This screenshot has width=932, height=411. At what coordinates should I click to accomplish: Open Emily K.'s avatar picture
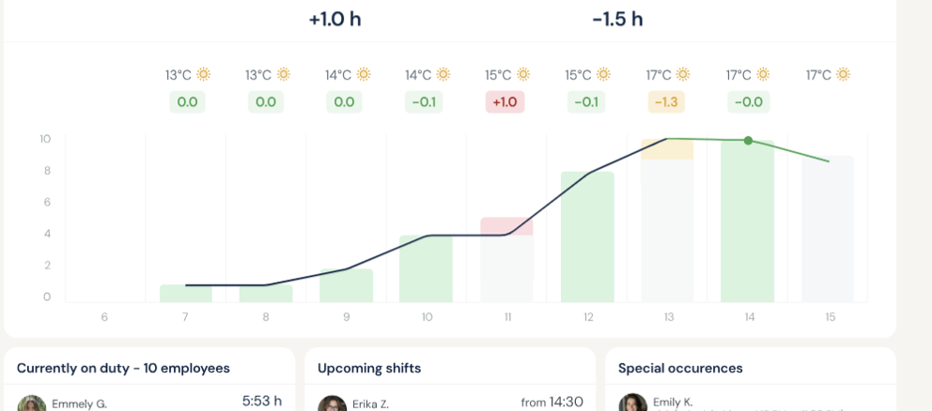click(x=632, y=403)
